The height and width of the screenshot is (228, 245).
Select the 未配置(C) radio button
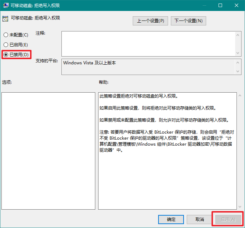16,35
